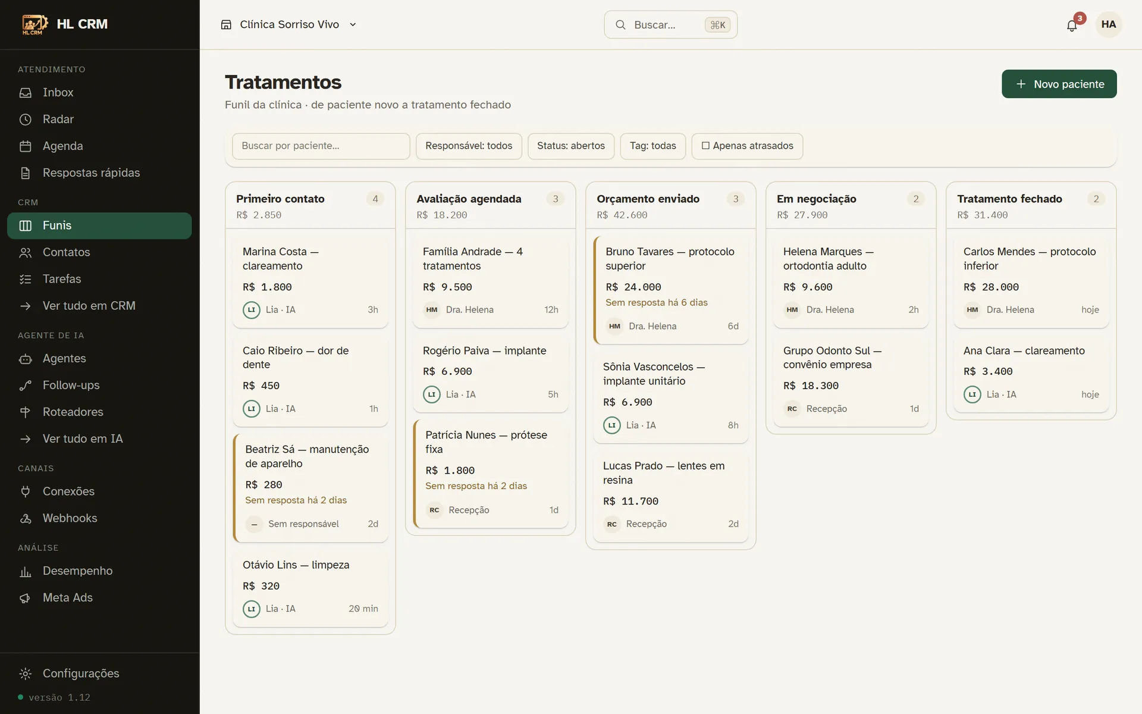Screen dimensions: 1142x714
Task: Click the Meta Ads megaphone icon
Action: pos(25,598)
